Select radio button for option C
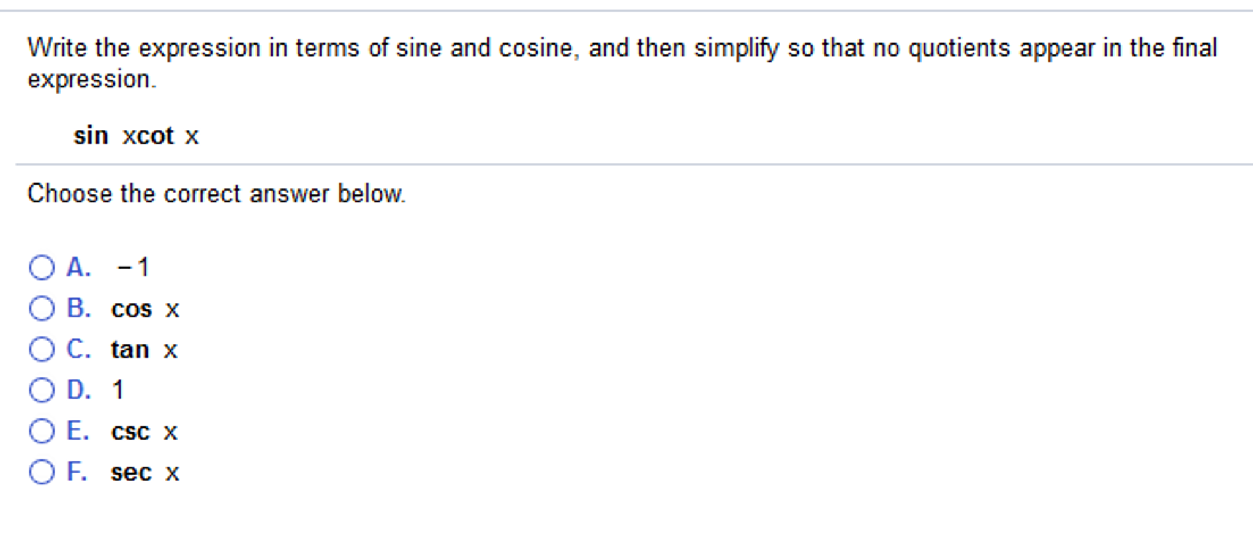This screenshot has height=537, width=1253. click(x=42, y=349)
